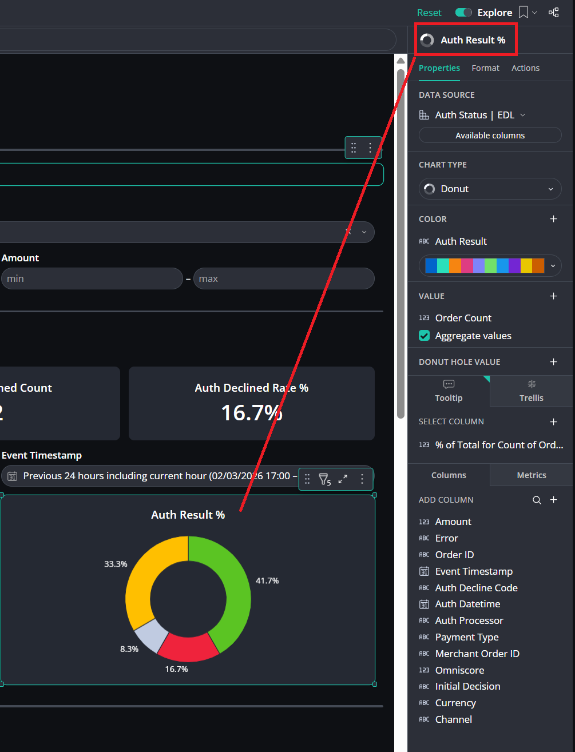Expand the color palette dropdown chevron

(552, 266)
